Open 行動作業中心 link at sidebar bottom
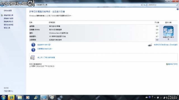The image size is (179, 100). coord(8,91)
